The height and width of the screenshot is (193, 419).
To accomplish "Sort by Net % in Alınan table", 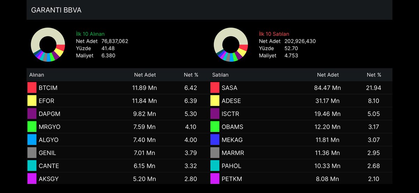I will [191, 75].
